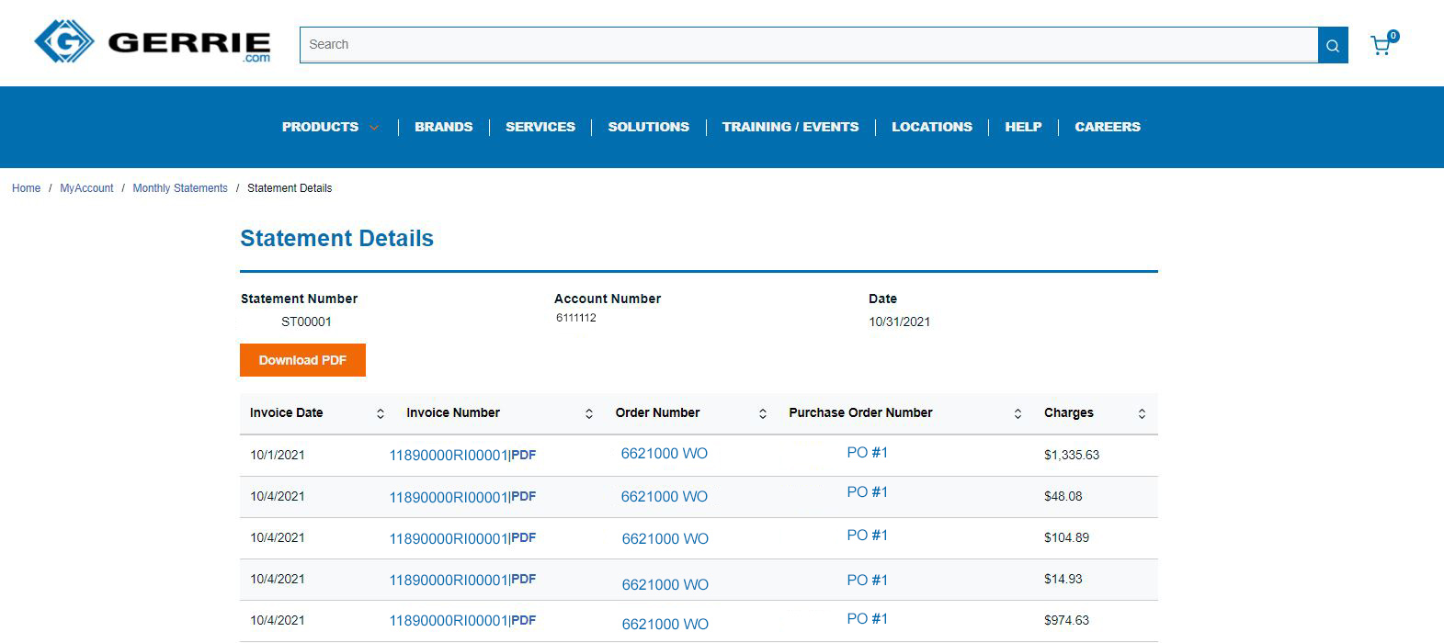This screenshot has width=1444, height=643.
Task: Open the PRODUCTS menu item
Action: click(320, 127)
